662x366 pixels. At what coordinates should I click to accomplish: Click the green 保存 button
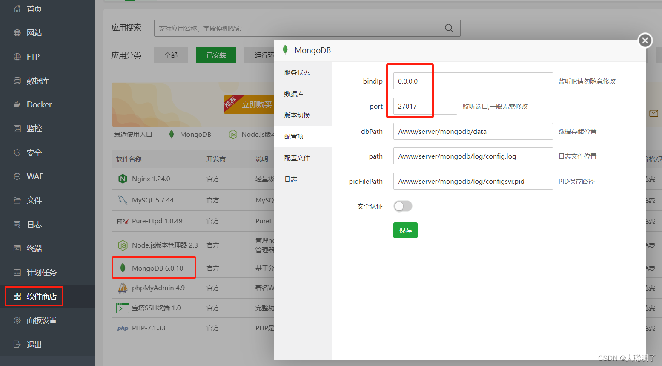tap(405, 231)
